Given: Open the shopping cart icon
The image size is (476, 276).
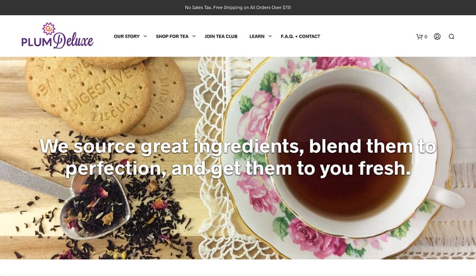Looking at the screenshot, I should click(x=419, y=37).
